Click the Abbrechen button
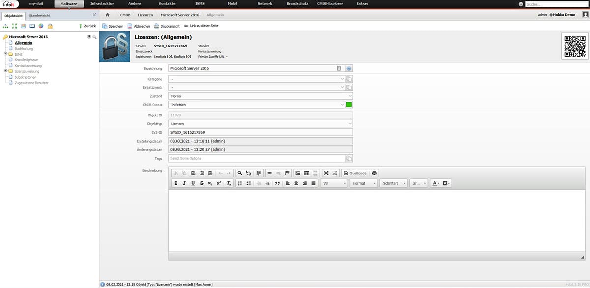The height and width of the screenshot is (288, 590). point(139,26)
